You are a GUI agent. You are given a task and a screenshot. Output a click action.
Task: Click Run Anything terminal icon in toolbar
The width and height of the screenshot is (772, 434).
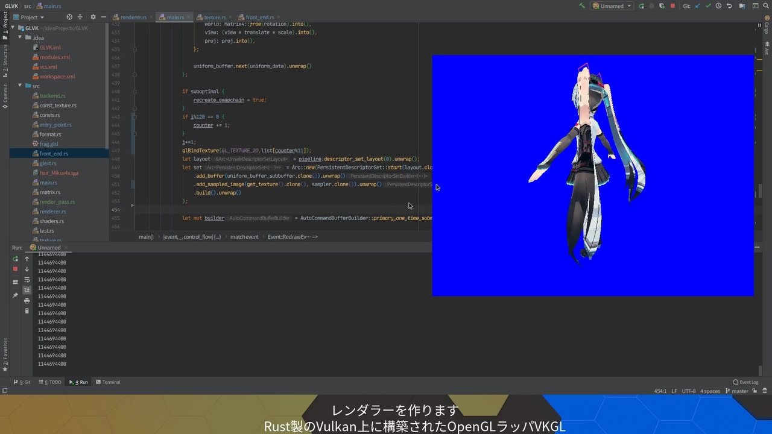click(x=755, y=6)
